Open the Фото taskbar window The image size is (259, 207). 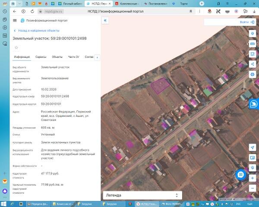pyautogui.click(x=172, y=204)
